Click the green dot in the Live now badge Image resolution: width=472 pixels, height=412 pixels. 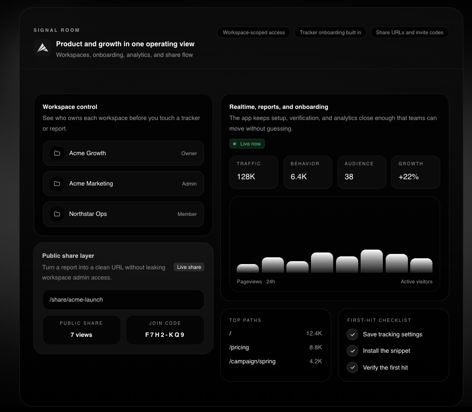coord(235,144)
